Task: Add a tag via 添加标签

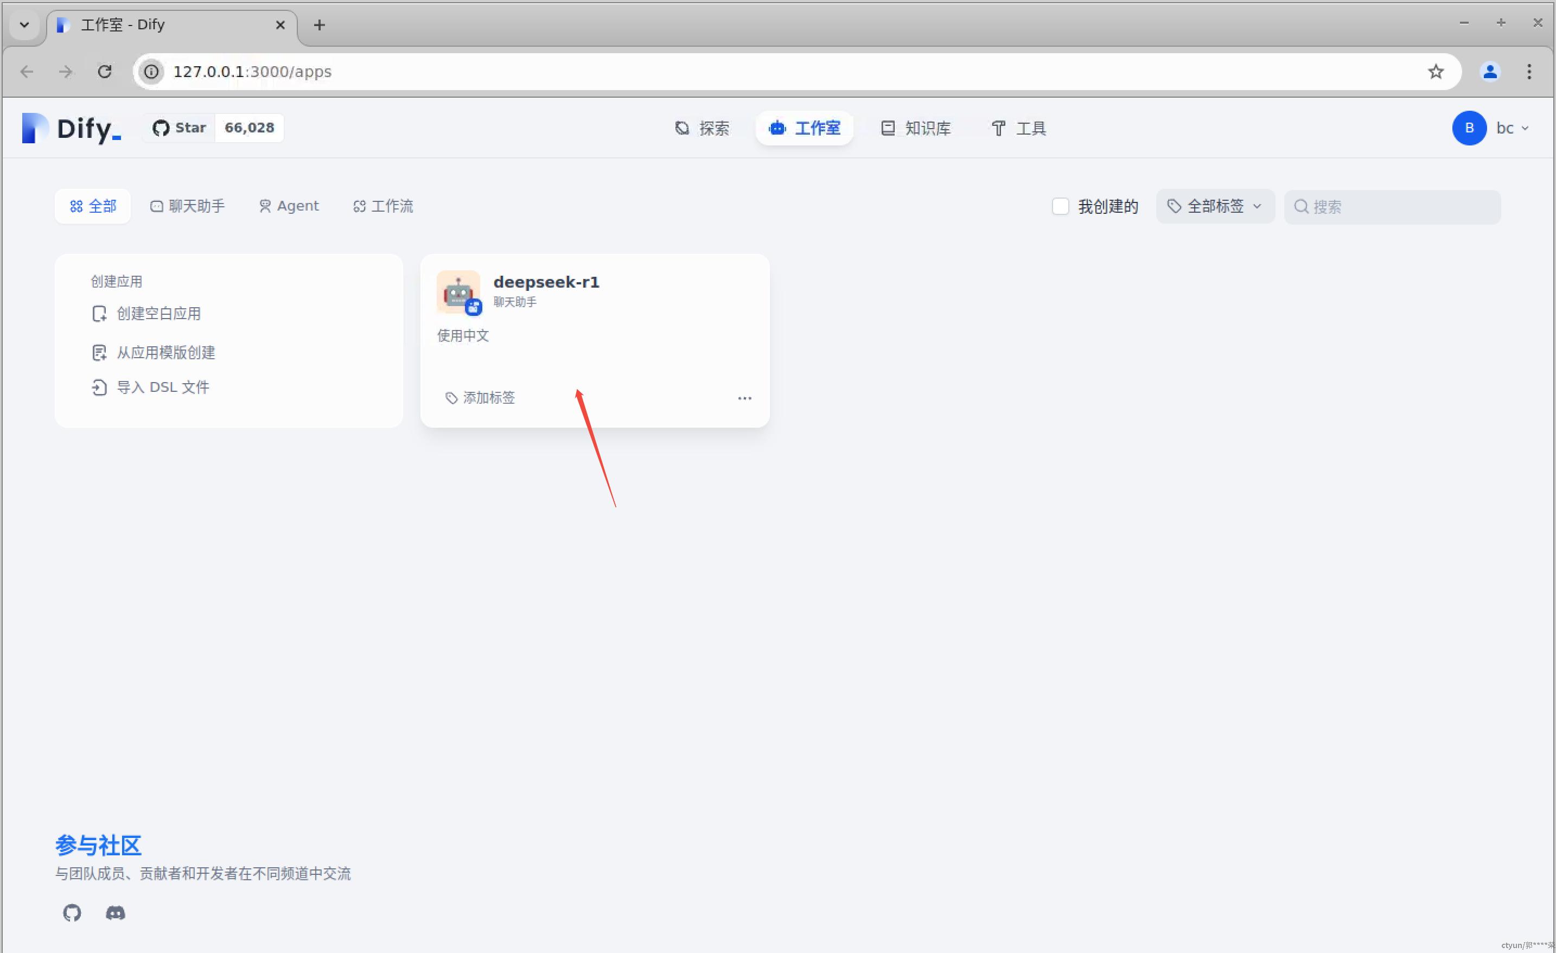Action: (481, 398)
